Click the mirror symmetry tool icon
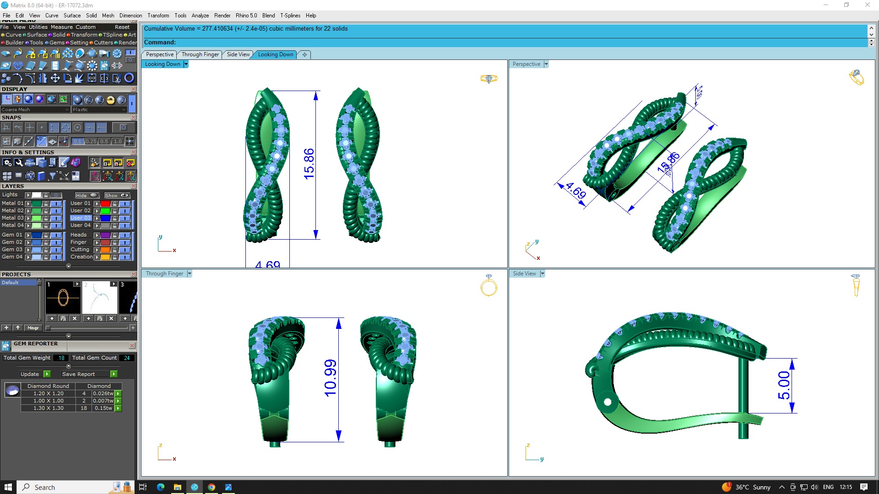The image size is (879, 494). pos(43,78)
